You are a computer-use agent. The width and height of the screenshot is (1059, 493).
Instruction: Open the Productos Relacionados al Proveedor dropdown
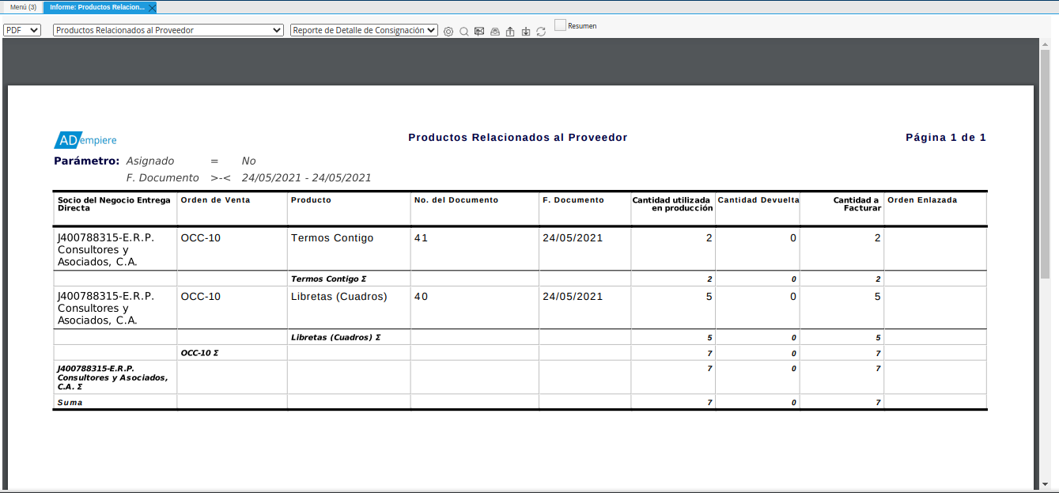coord(167,29)
